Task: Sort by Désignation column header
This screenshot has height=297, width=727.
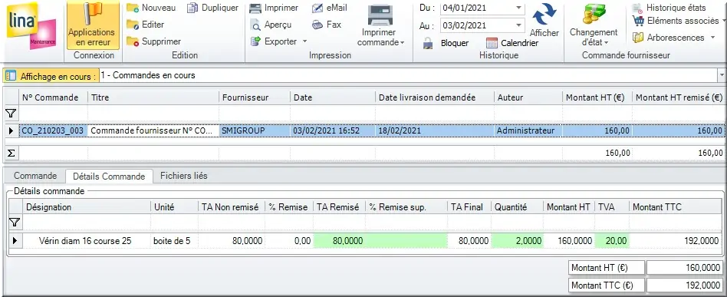Action: 87,207
